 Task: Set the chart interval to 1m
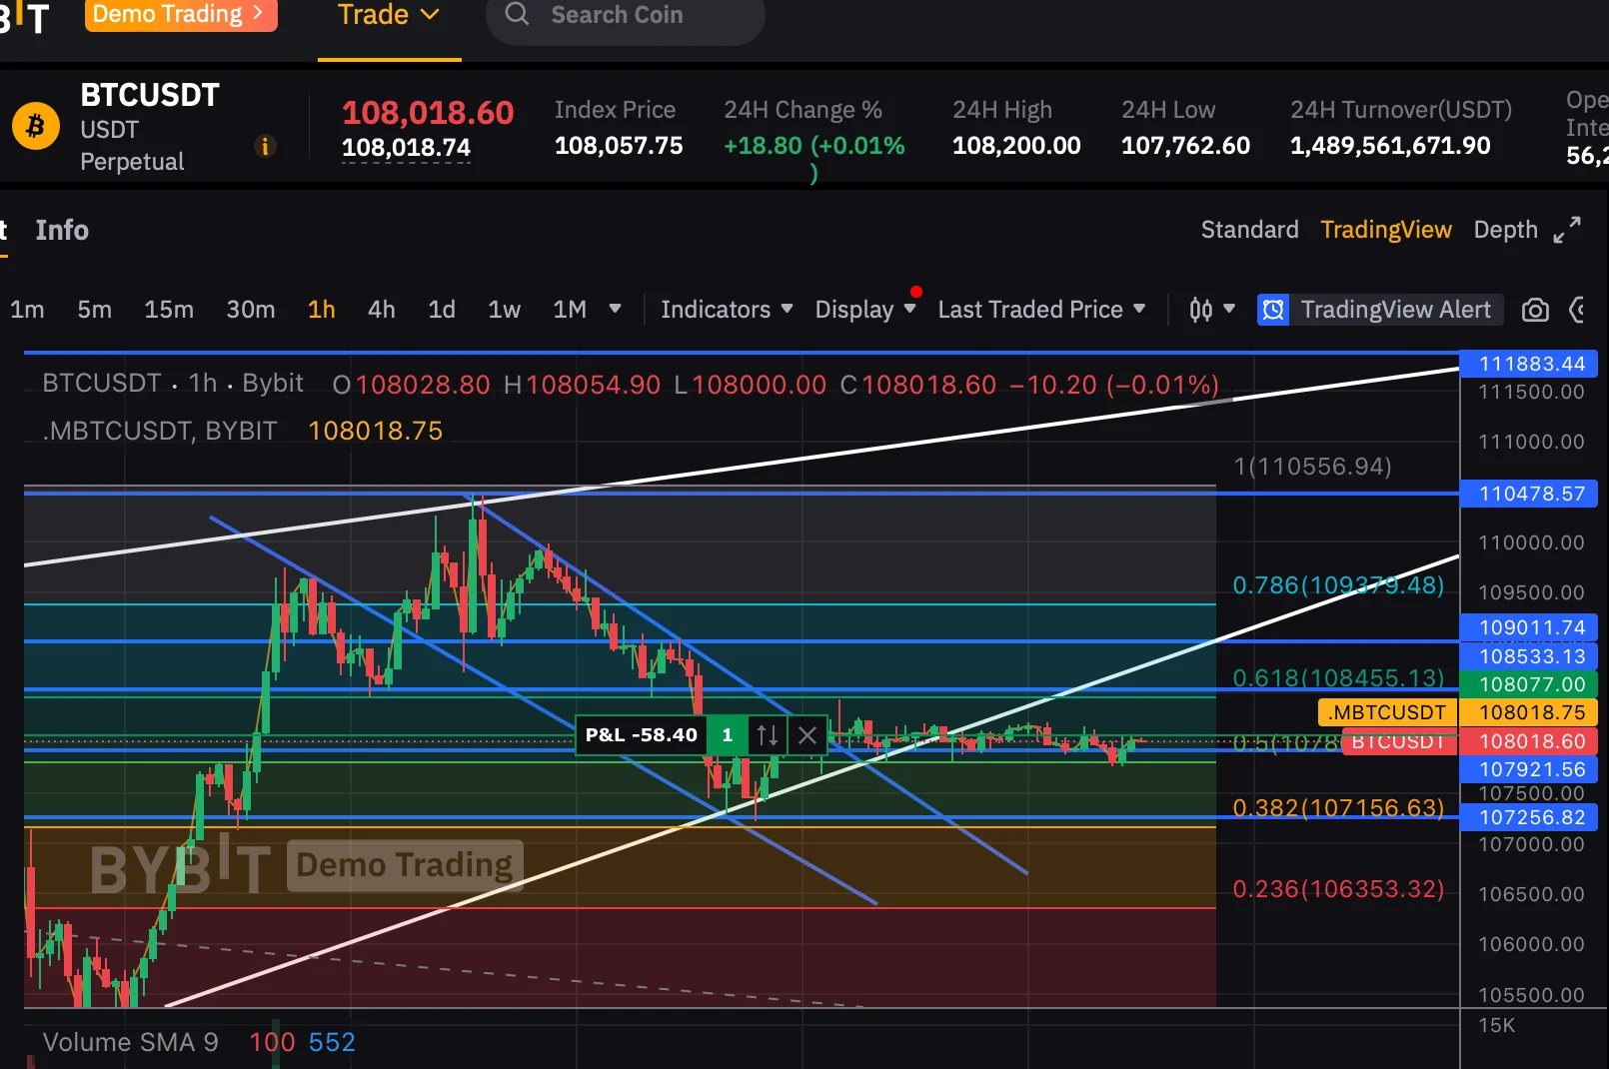(27, 310)
